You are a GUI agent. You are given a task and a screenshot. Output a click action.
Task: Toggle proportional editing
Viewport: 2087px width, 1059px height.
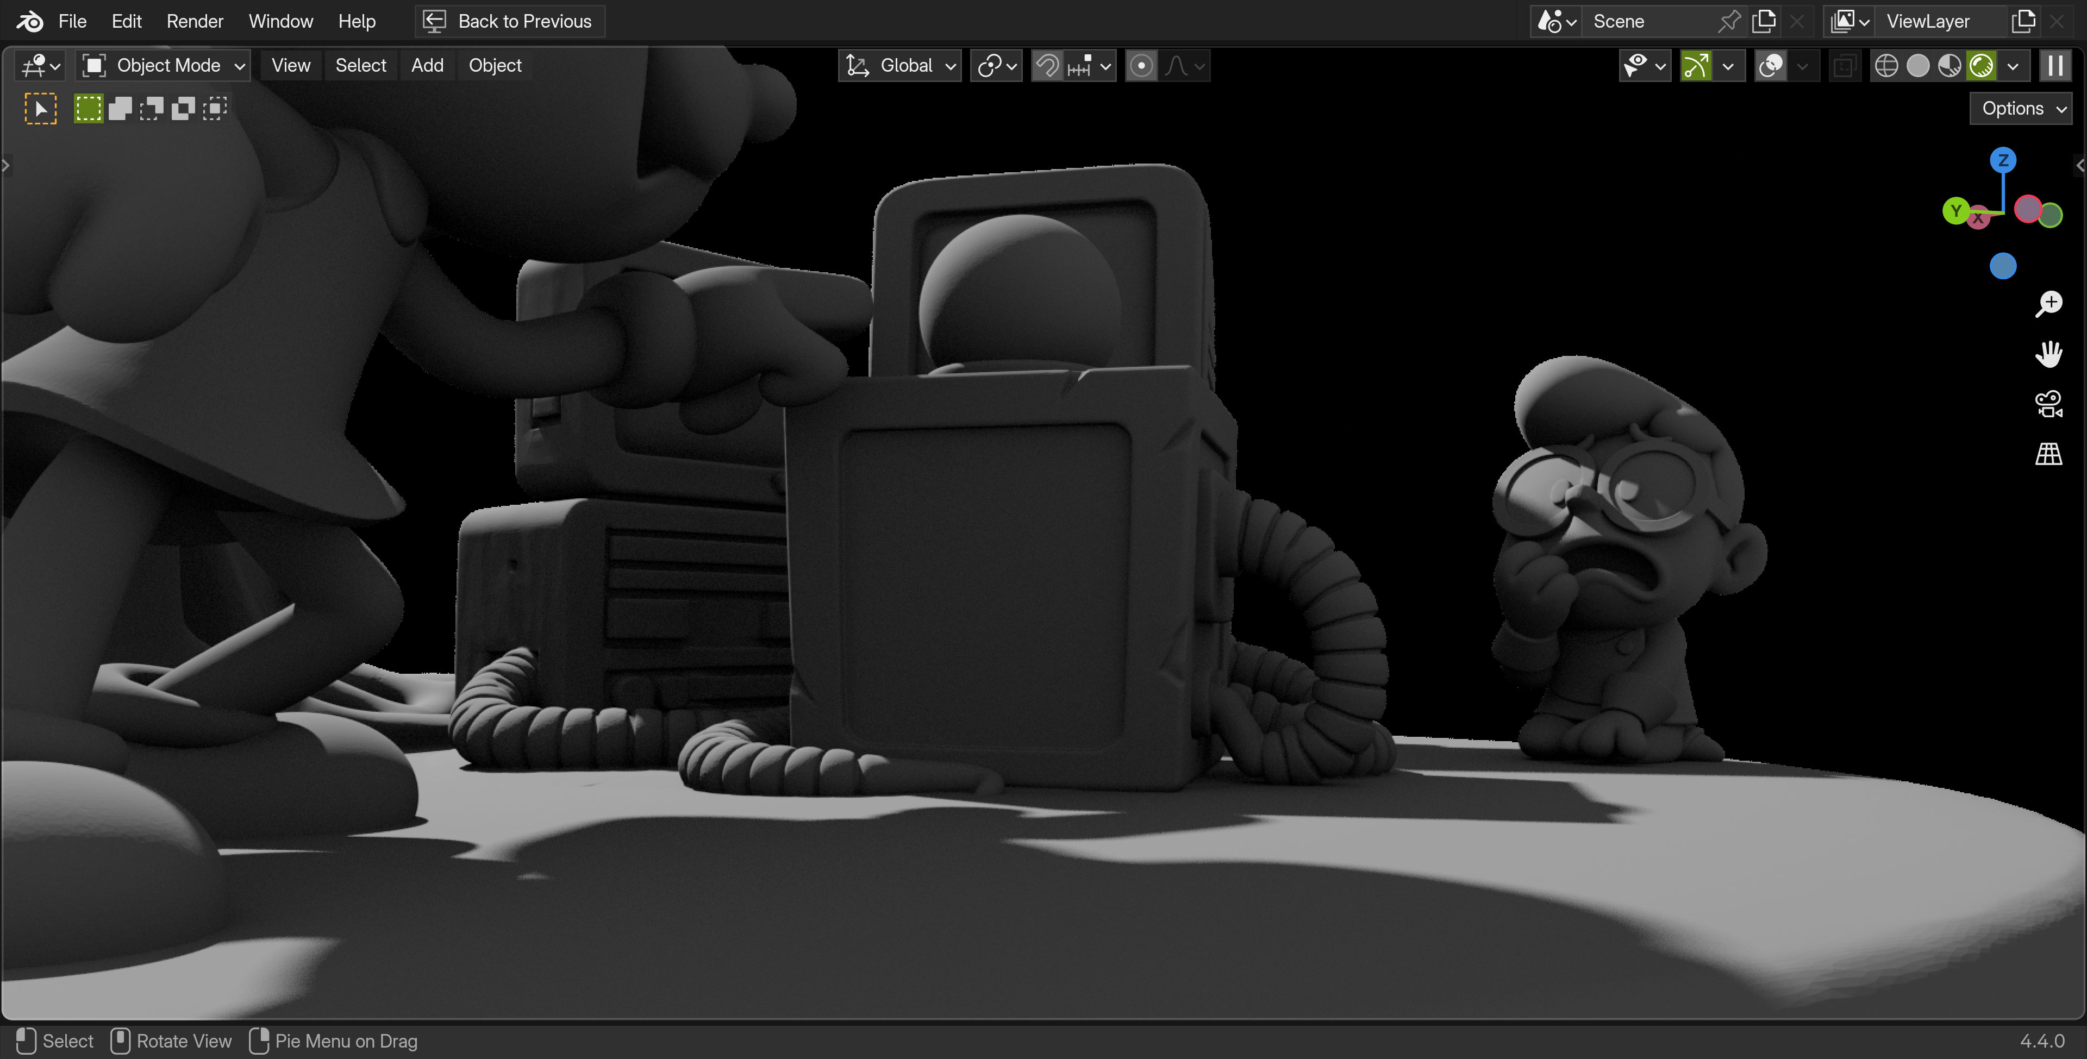1141,66
